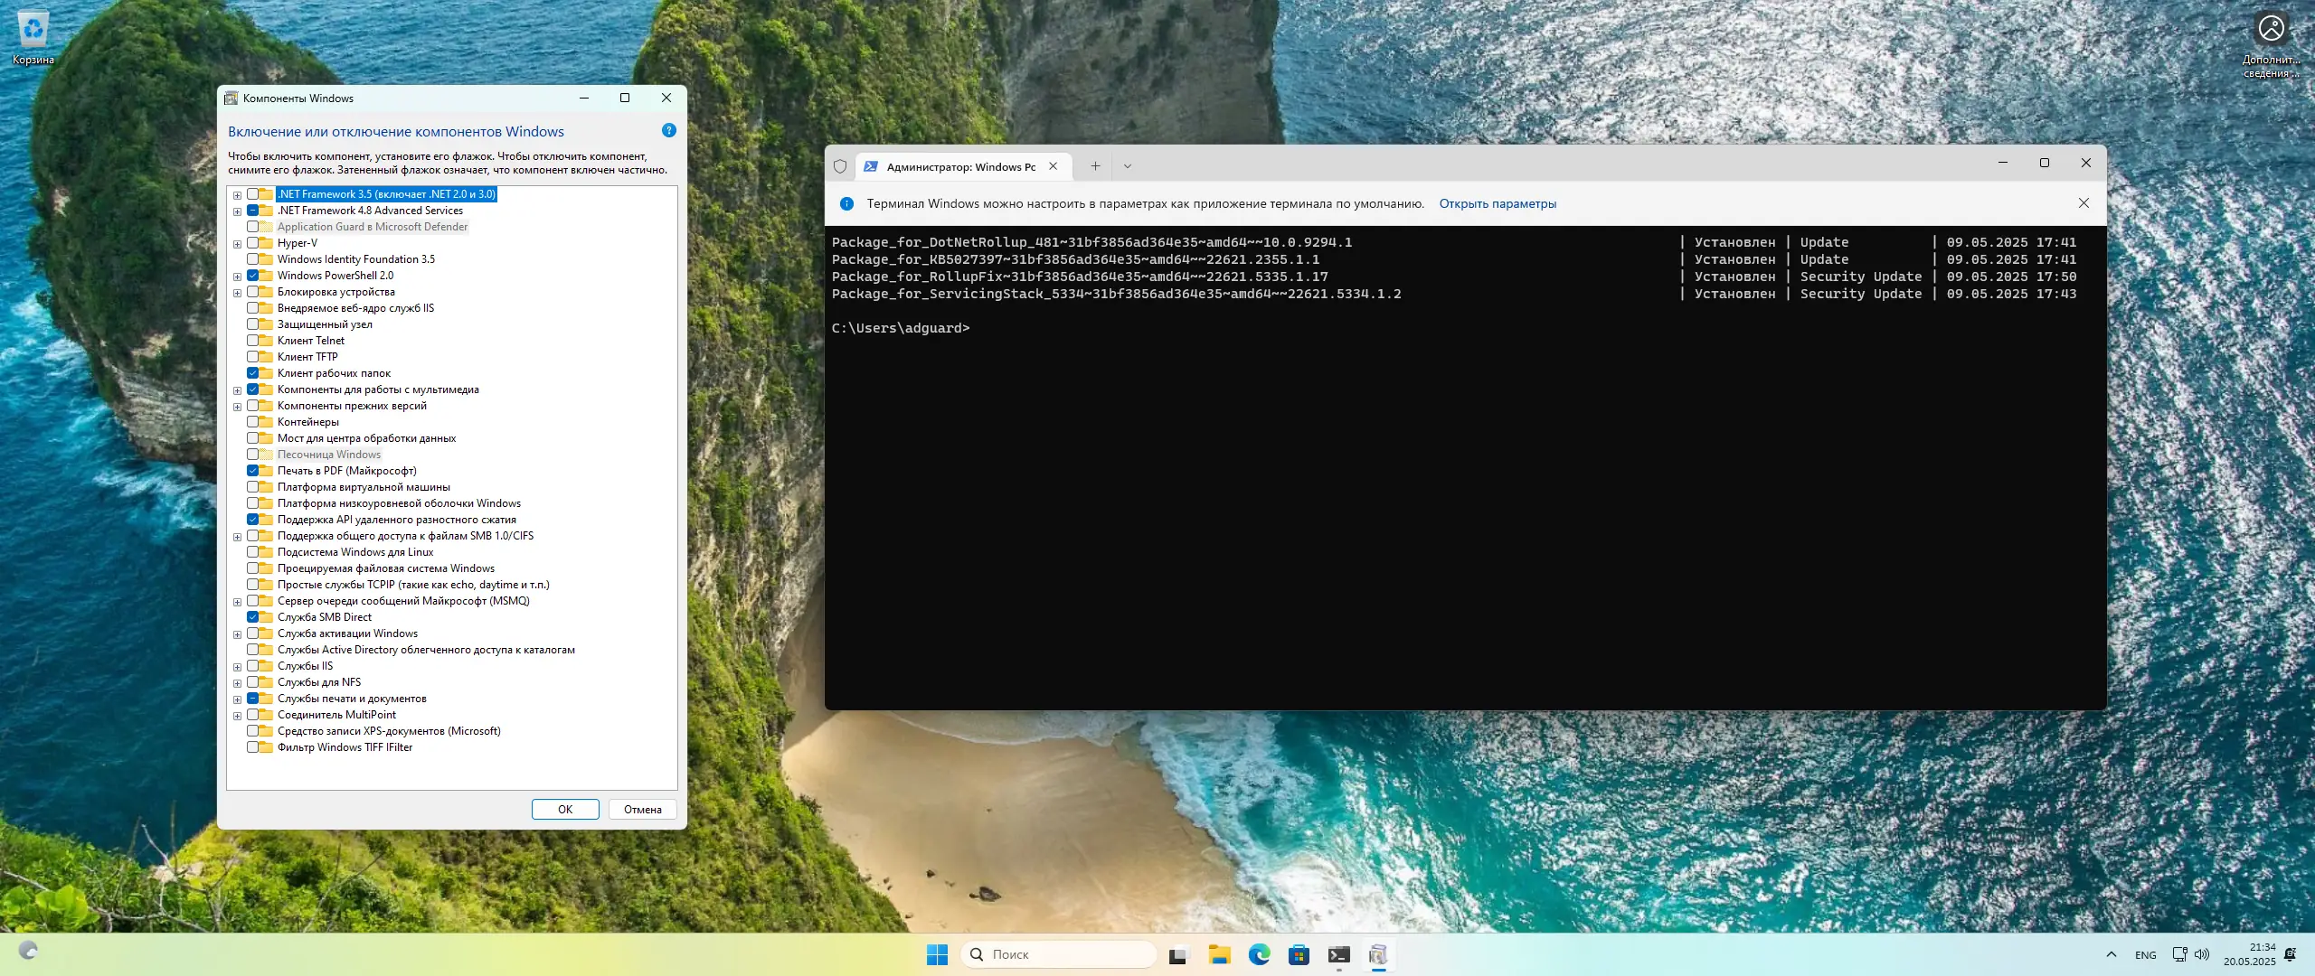Select Windows Identity Foundation 3.5 item

coord(355,259)
